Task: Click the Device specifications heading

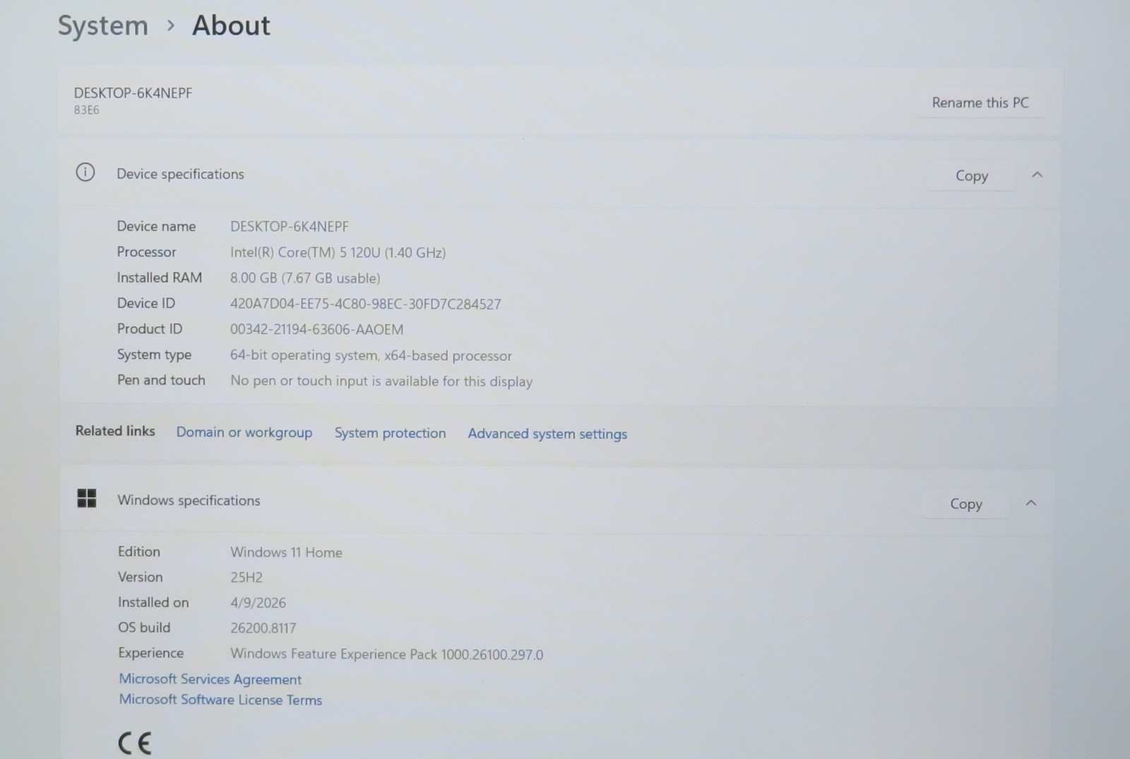Action: (180, 174)
